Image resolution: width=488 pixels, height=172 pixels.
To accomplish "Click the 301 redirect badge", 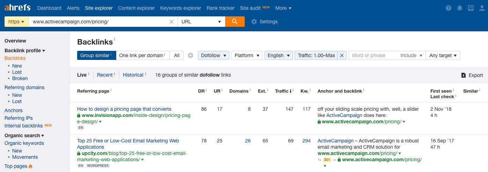I will coord(327,160).
